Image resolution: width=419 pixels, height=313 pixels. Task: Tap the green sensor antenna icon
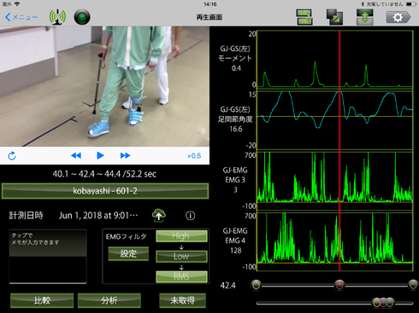tap(57, 17)
